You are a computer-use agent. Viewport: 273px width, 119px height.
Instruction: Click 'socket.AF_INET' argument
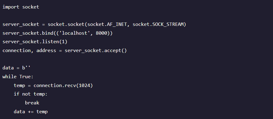(x=107, y=24)
